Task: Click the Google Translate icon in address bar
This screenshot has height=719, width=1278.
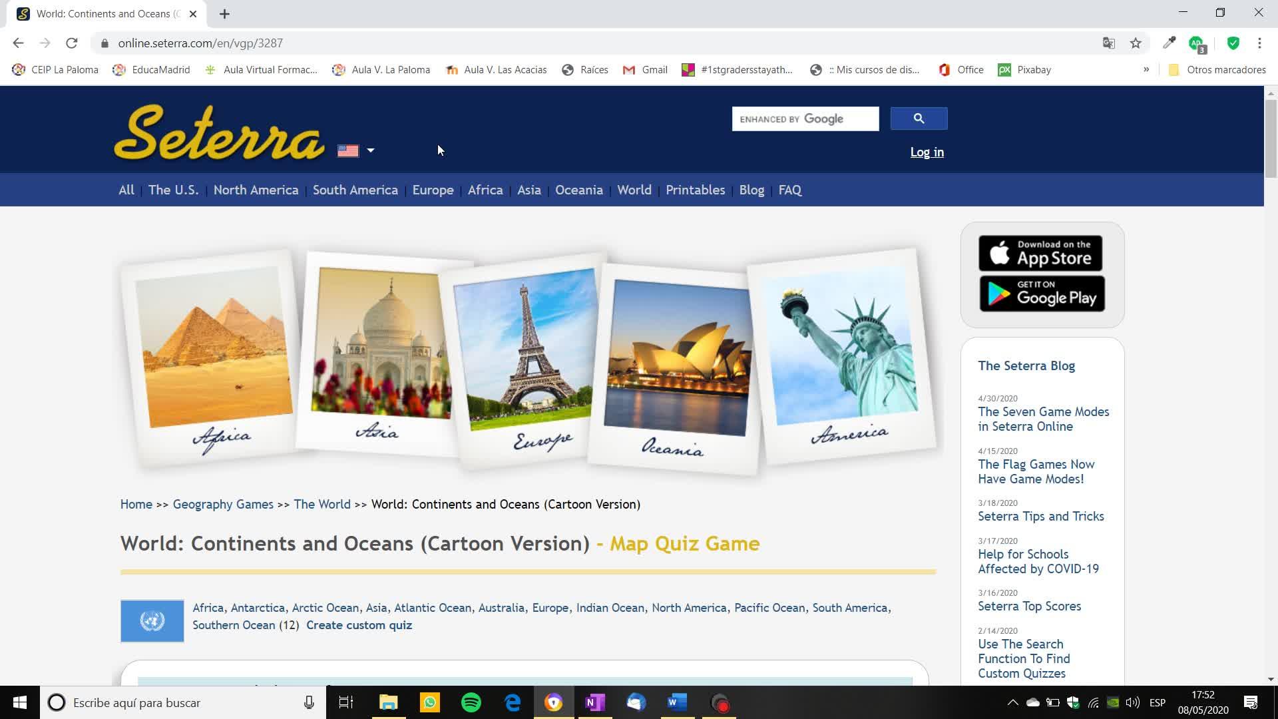Action: point(1108,43)
